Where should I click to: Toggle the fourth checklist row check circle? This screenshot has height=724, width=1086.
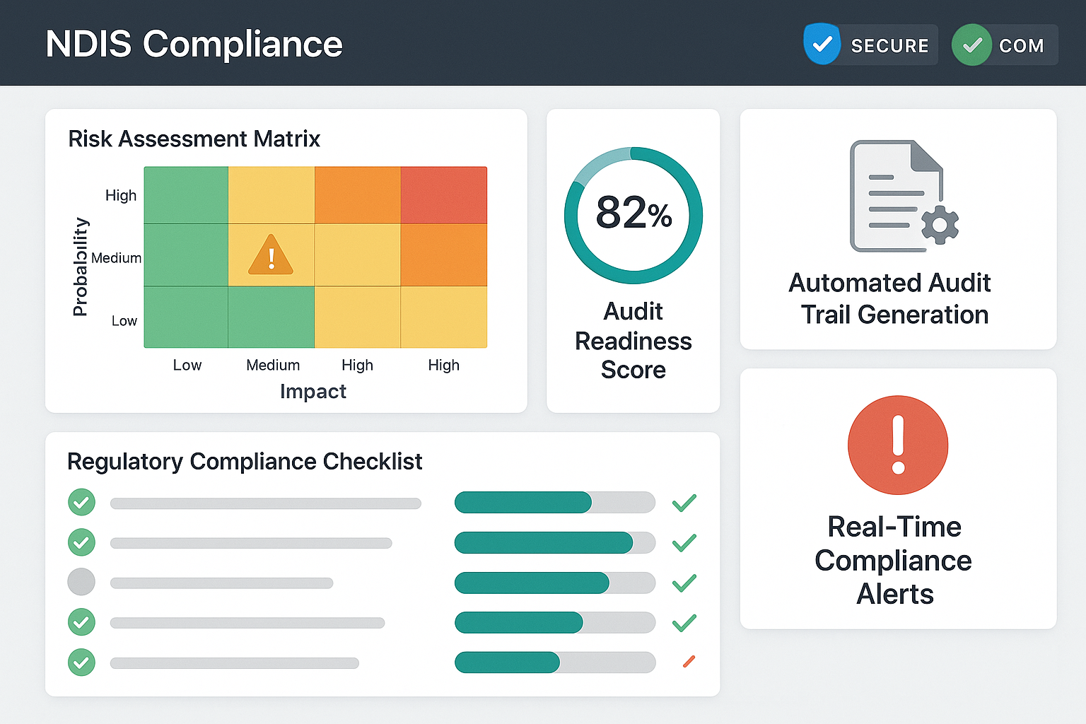81,622
